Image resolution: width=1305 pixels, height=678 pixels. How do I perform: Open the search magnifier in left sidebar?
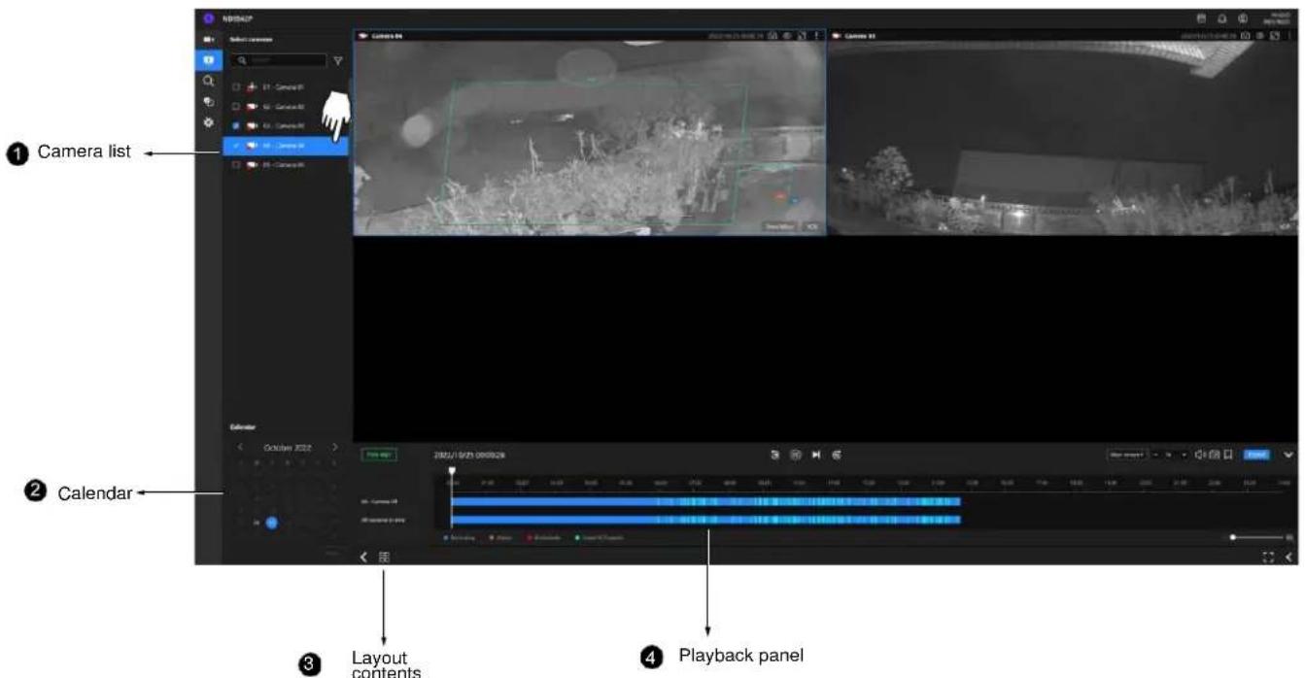(209, 83)
